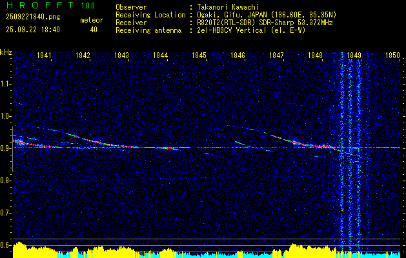The width and height of the screenshot is (406, 258).
Task: Click the Observer field label
Action: coord(131,7)
